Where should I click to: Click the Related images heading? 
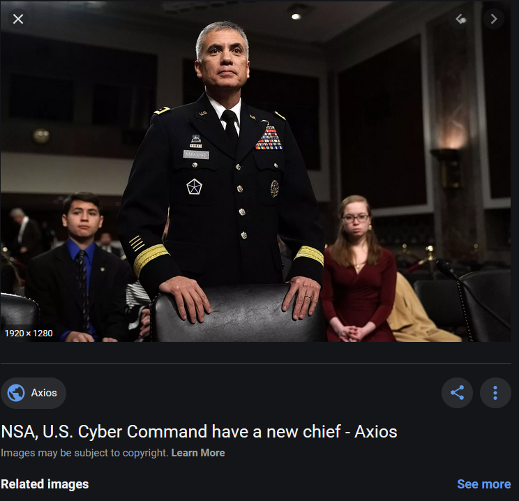click(x=45, y=484)
